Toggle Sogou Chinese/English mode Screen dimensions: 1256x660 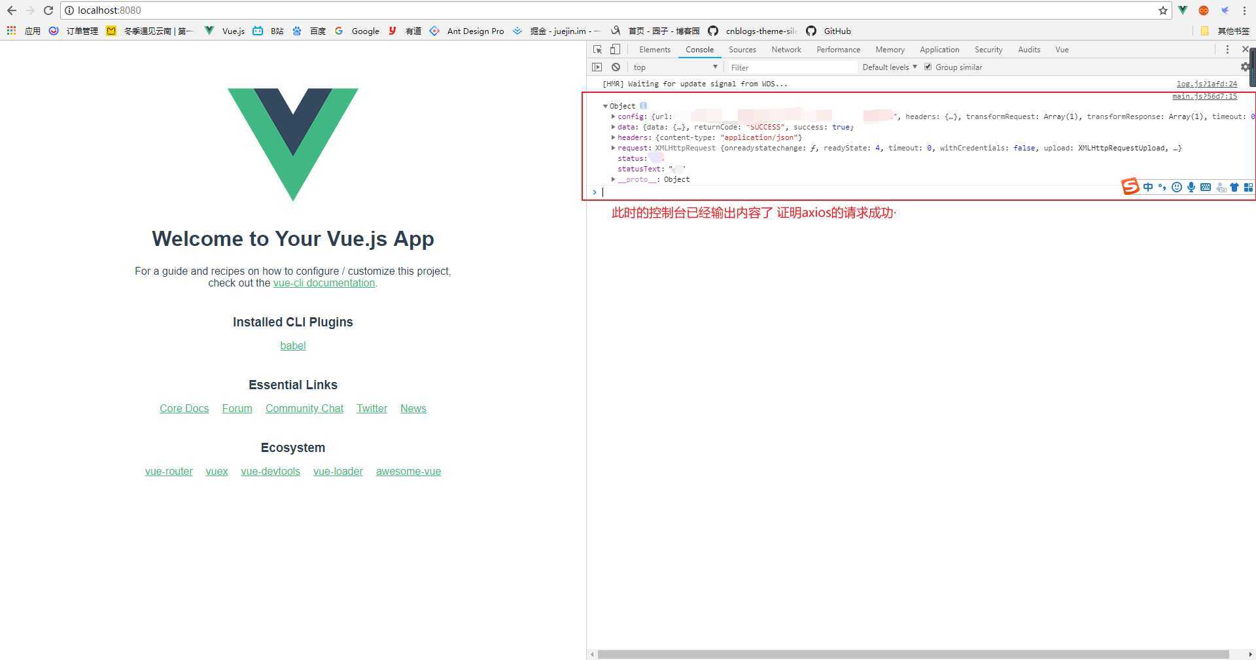tap(1148, 187)
